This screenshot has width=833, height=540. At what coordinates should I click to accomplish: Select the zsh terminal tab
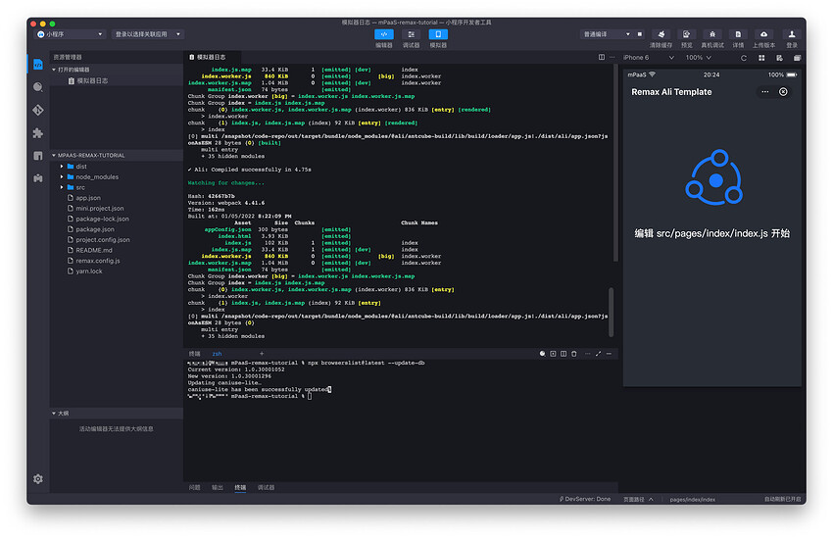point(218,354)
